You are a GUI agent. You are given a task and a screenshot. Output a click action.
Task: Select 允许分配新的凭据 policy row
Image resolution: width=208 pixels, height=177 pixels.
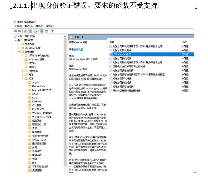point(152,58)
